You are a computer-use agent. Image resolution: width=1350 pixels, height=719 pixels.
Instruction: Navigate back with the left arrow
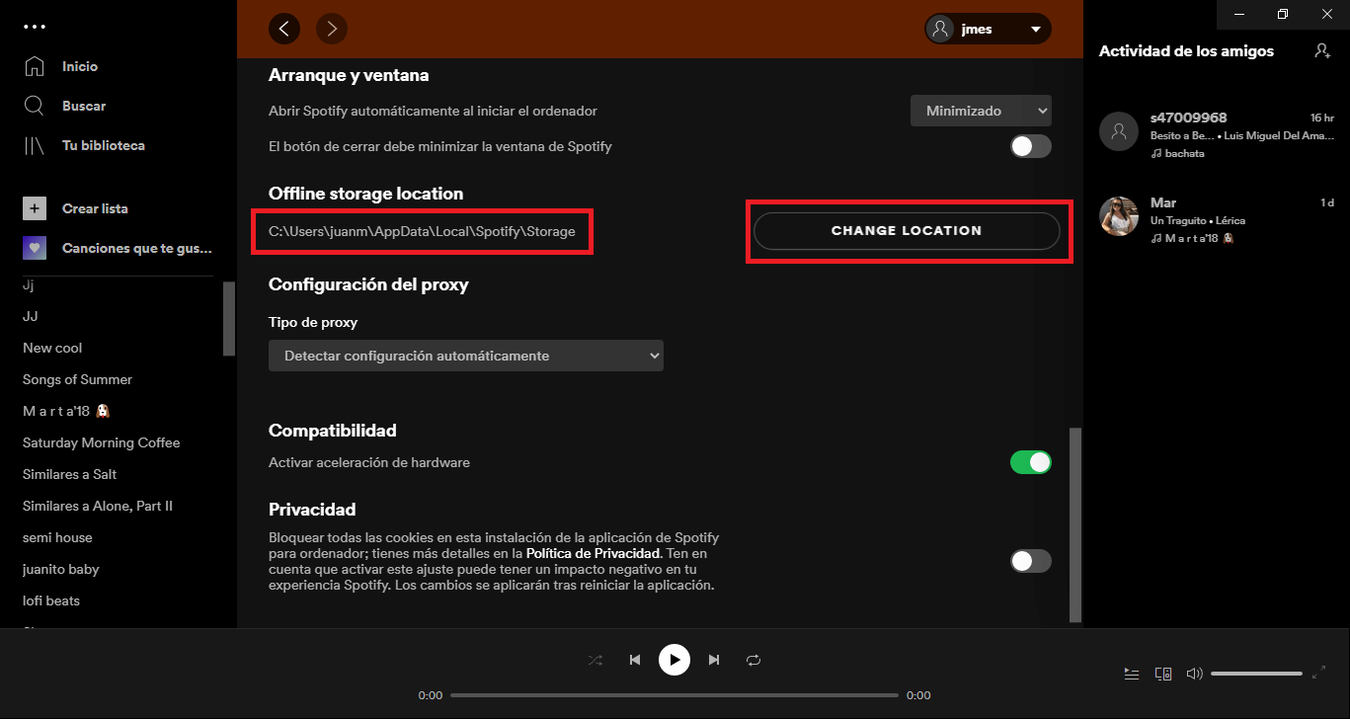284,29
